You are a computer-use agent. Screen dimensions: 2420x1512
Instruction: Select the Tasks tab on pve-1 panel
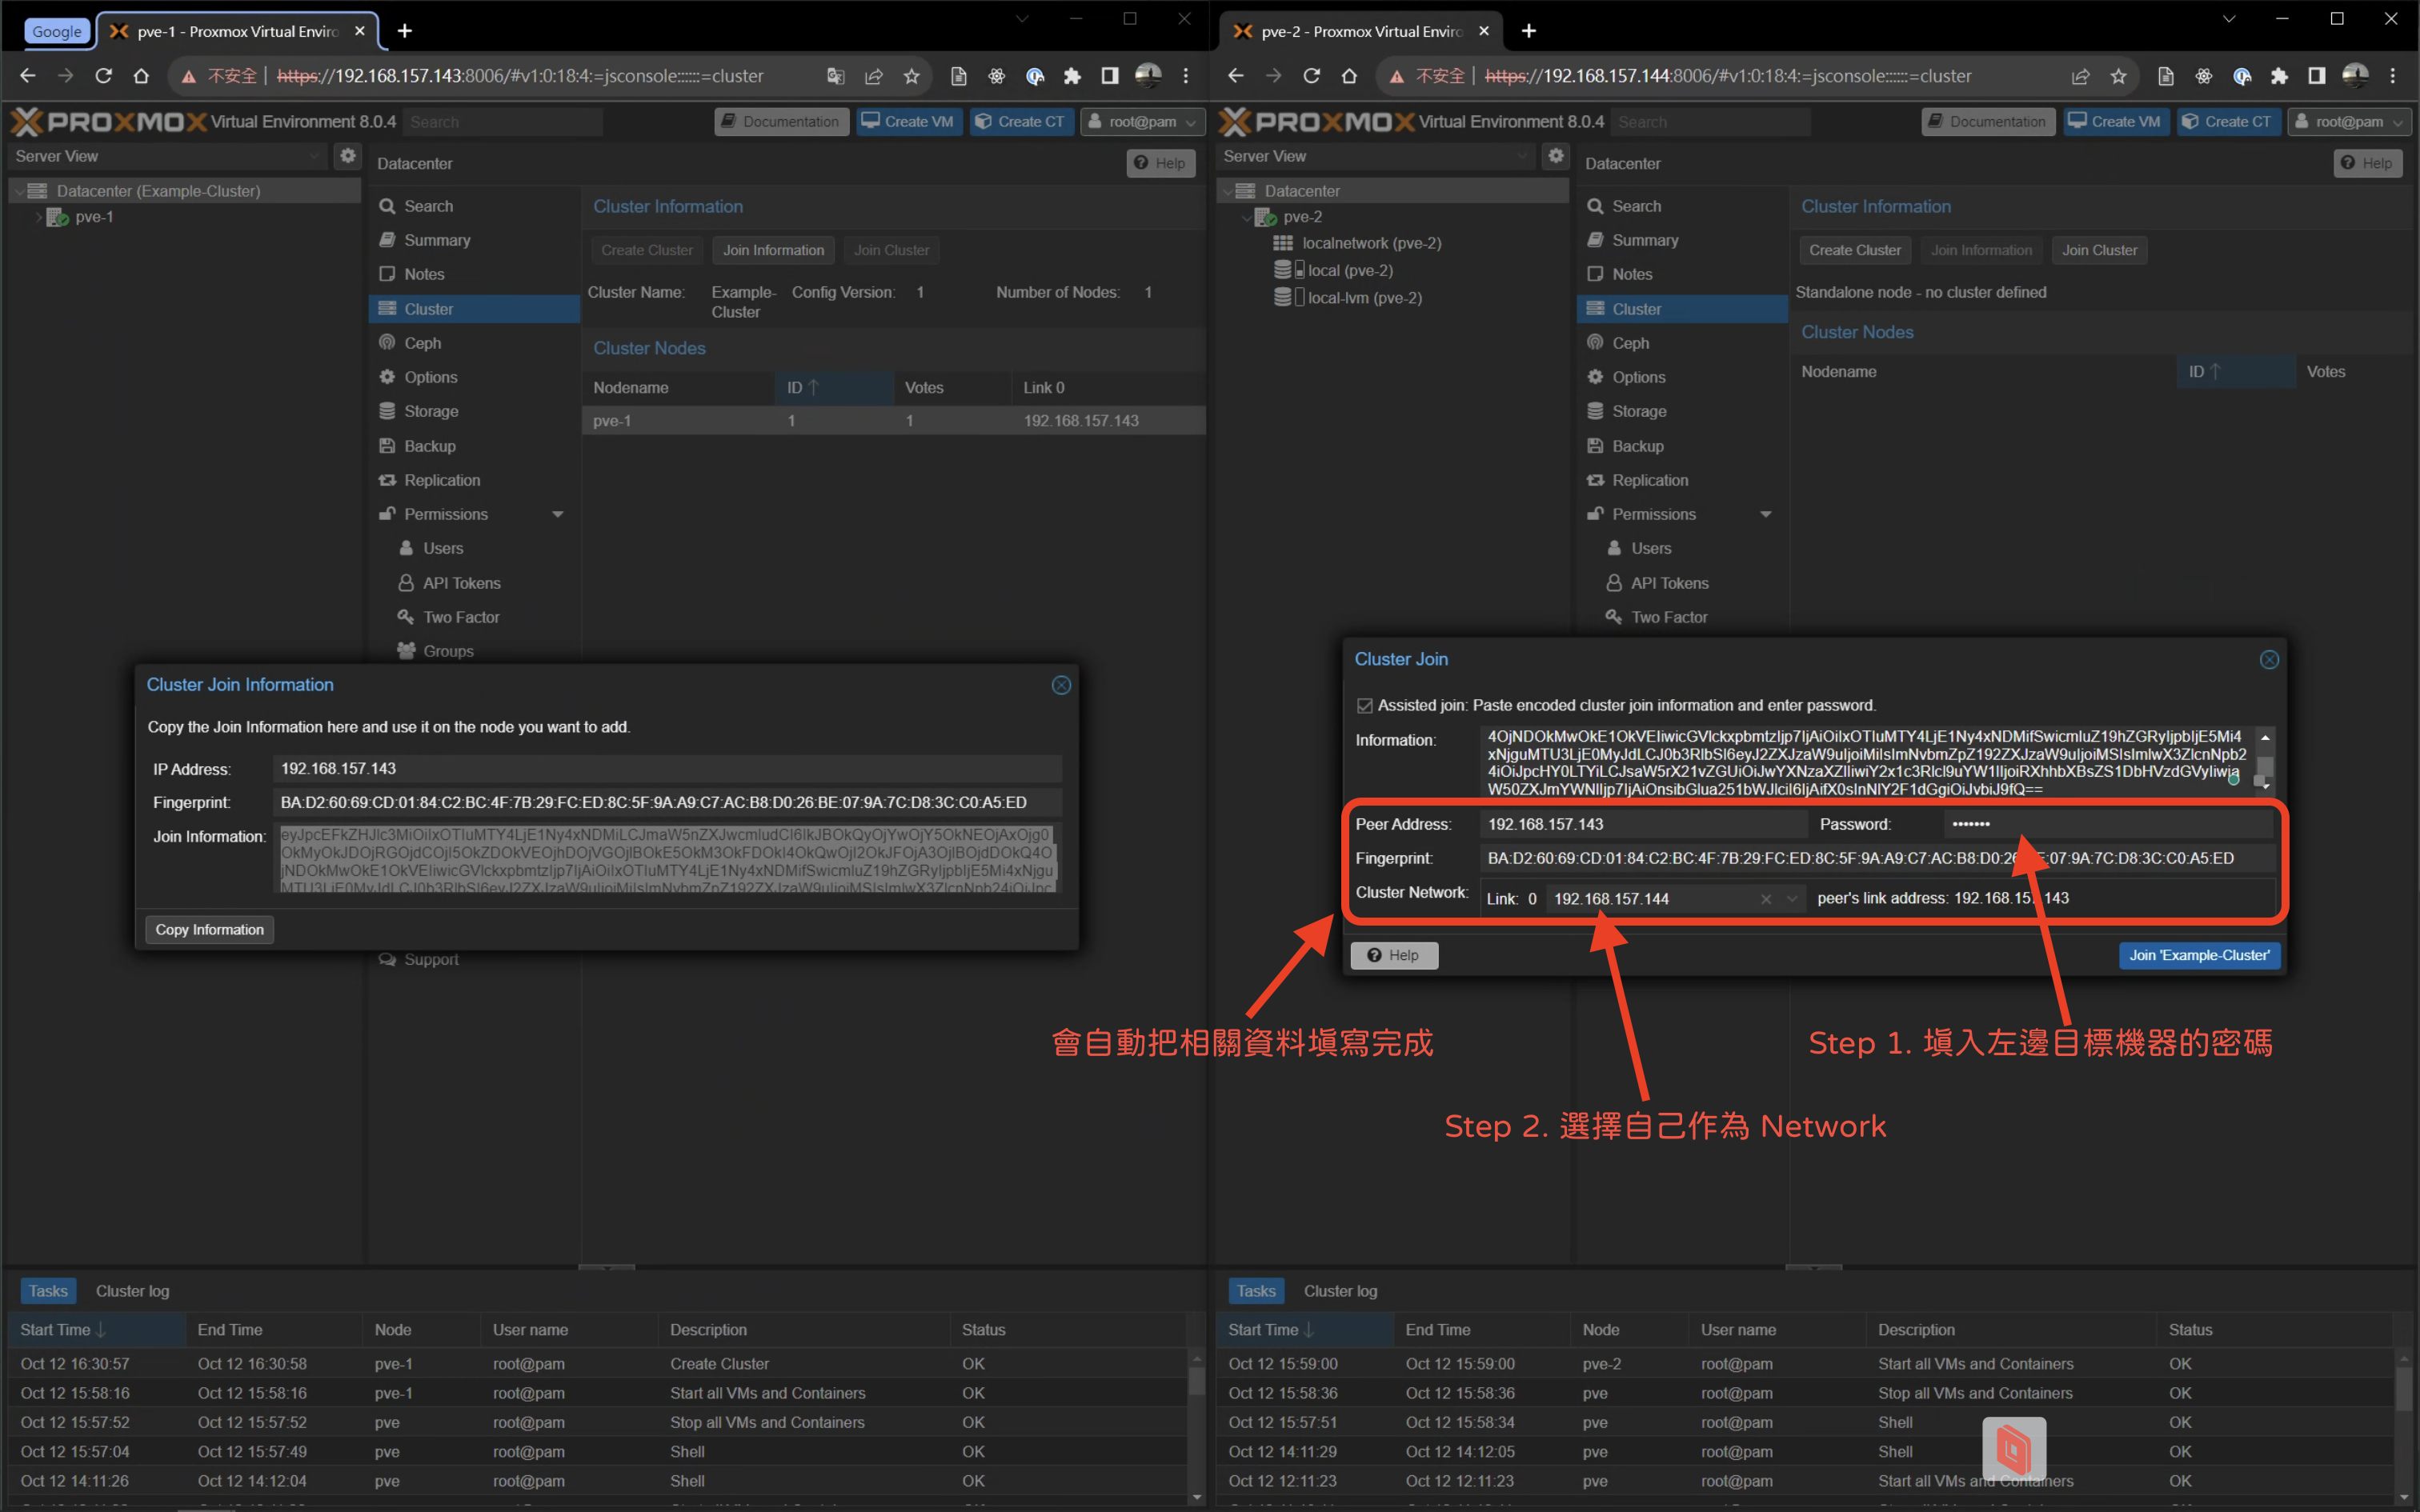point(48,1291)
